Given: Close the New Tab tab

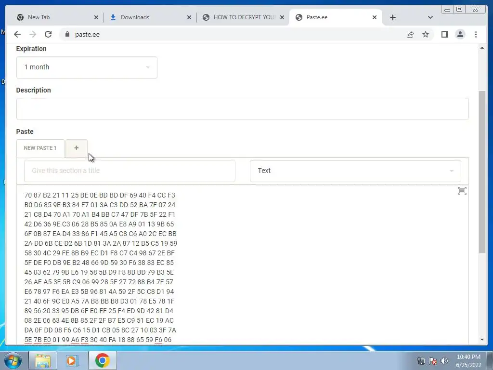Looking at the screenshot, I should click(96, 17).
